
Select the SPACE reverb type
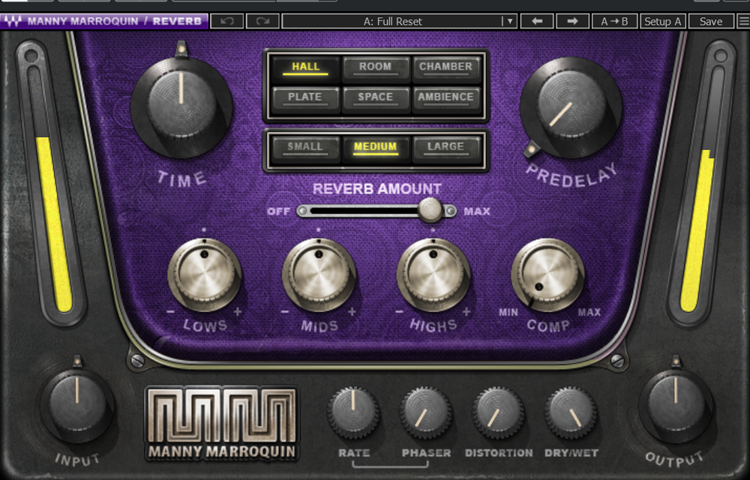[x=376, y=98]
